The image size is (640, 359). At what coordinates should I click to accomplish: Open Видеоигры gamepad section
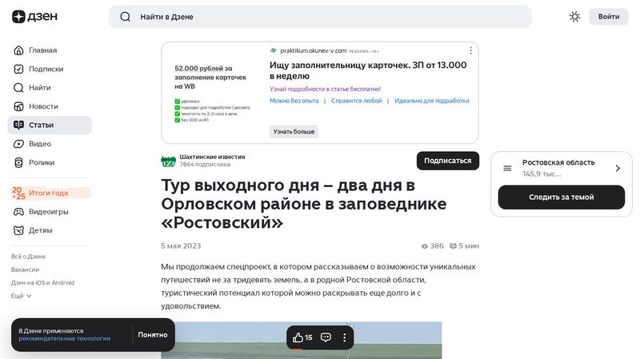(x=48, y=212)
